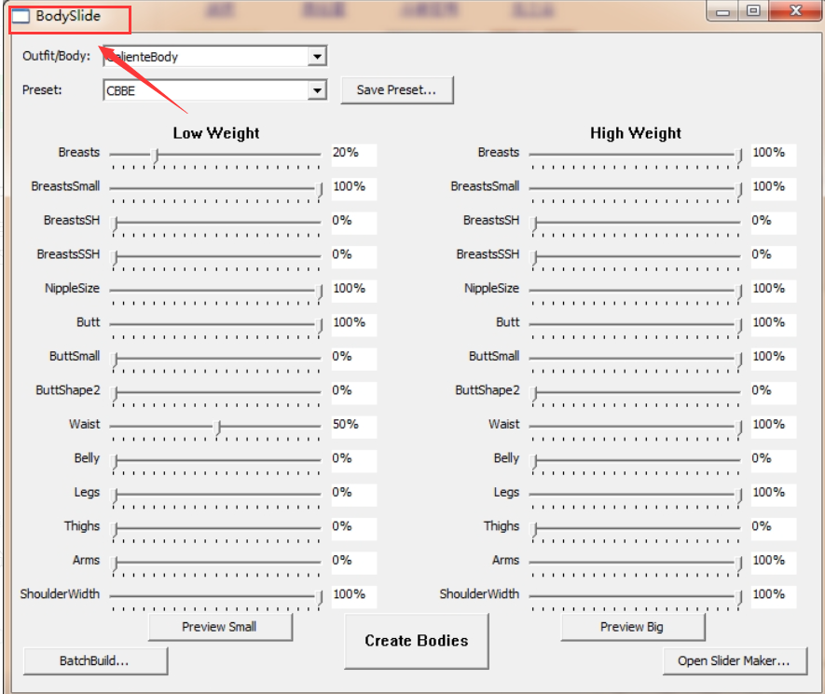Click the Low Weight NippleSize slider

click(x=215, y=293)
